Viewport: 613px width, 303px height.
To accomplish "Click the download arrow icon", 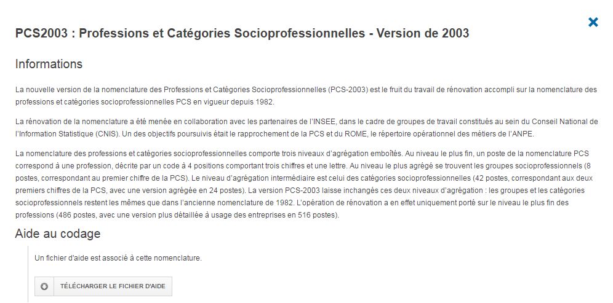I will [44, 286].
